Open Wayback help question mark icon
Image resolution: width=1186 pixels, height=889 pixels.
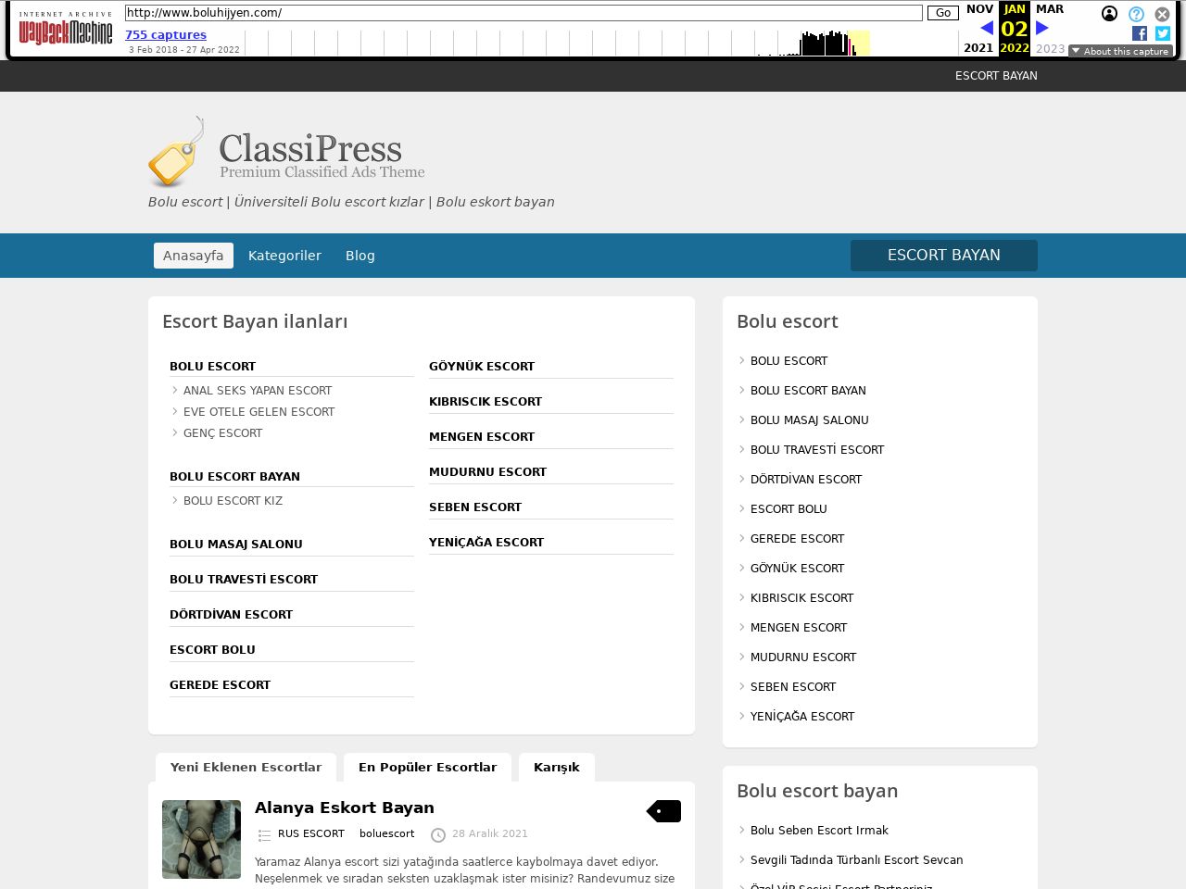click(x=1136, y=14)
